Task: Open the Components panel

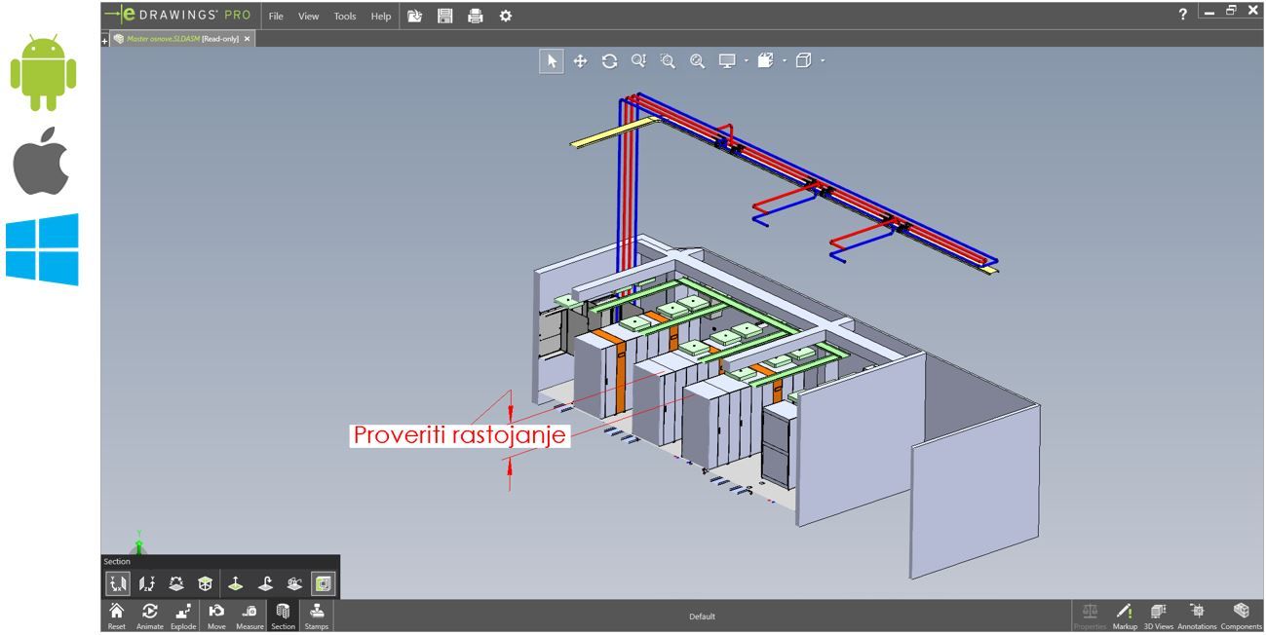Action: tap(1241, 615)
